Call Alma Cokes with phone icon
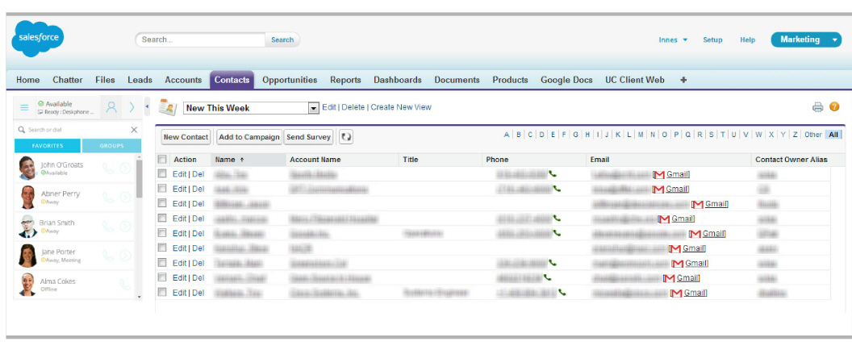The width and height of the screenshot is (852, 354). (125, 285)
